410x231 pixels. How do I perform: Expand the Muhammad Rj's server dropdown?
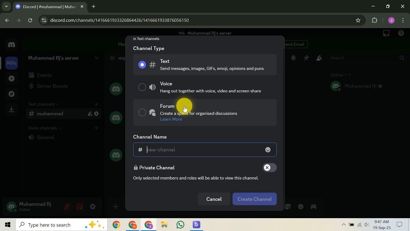point(96,58)
